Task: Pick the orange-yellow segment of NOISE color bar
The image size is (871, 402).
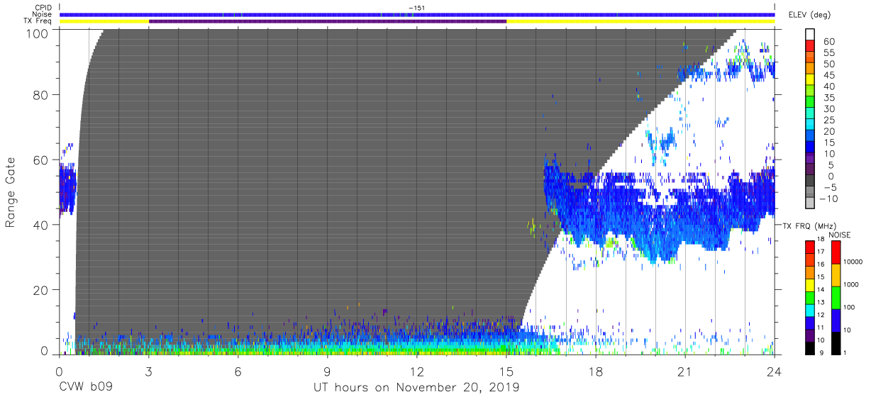Action: (x=836, y=275)
